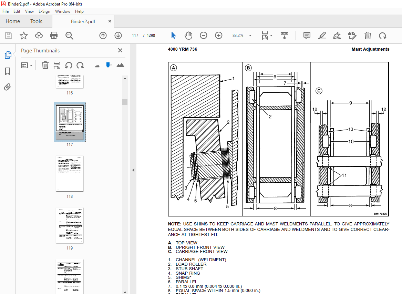Click 'CHANNEL (WELDMENT)' legend entry

click(x=201, y=260)
